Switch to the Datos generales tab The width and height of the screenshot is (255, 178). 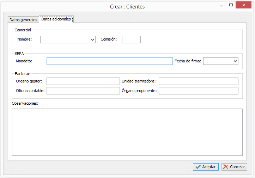23,20
